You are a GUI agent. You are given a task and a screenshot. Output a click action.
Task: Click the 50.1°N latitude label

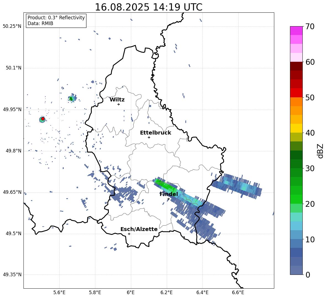pos(14,68)
